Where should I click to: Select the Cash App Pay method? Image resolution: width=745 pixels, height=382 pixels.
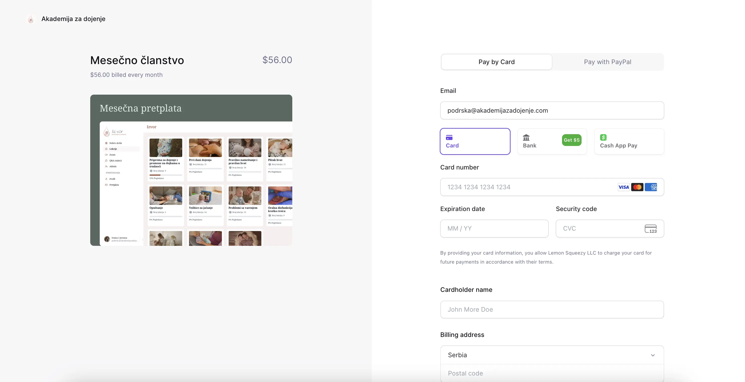point(629,141)
